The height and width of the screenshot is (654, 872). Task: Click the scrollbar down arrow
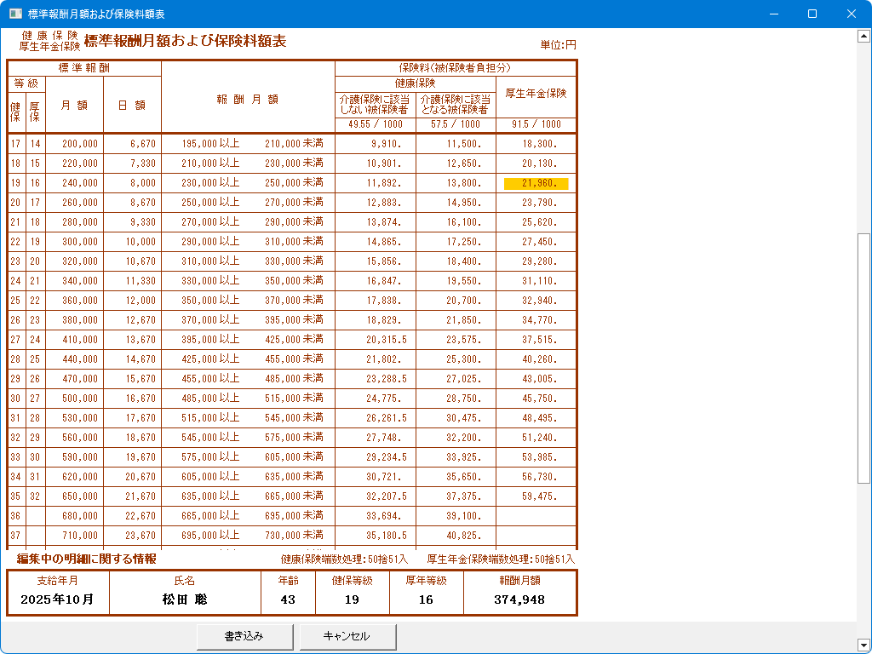pyautogui.click(x=863, y=645)
